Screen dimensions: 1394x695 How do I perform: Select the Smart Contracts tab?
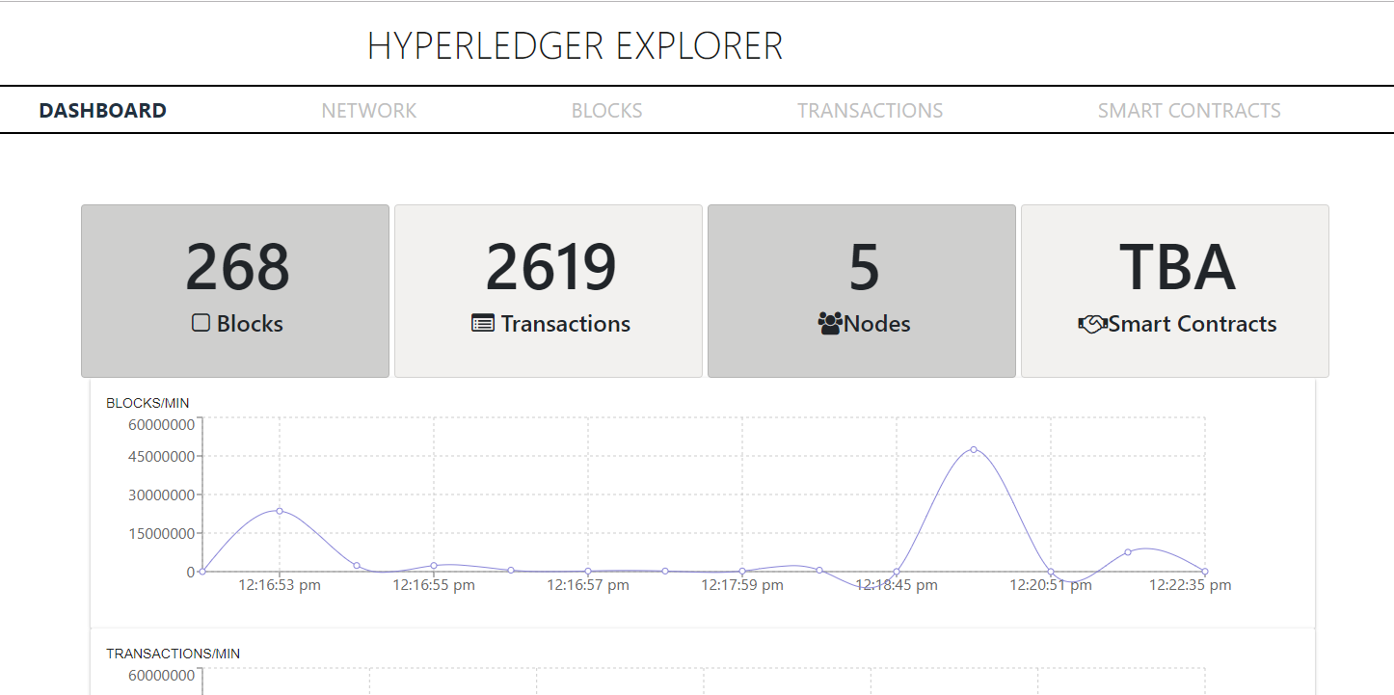click(1190, 111)
